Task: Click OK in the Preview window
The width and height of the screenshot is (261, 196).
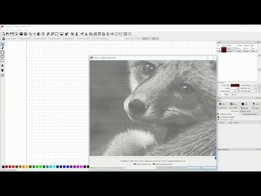Action: 201,168
